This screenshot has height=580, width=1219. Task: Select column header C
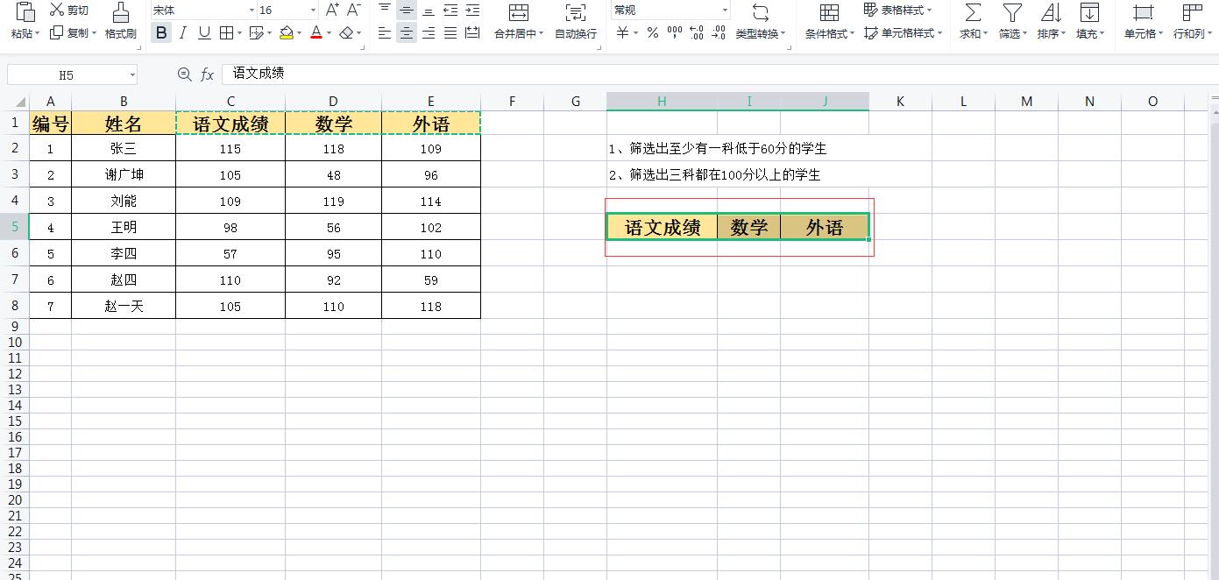coord(230,102)
